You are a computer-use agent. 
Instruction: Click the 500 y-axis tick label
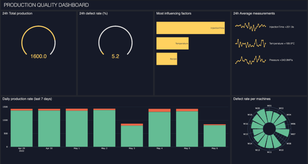point(6,134)
